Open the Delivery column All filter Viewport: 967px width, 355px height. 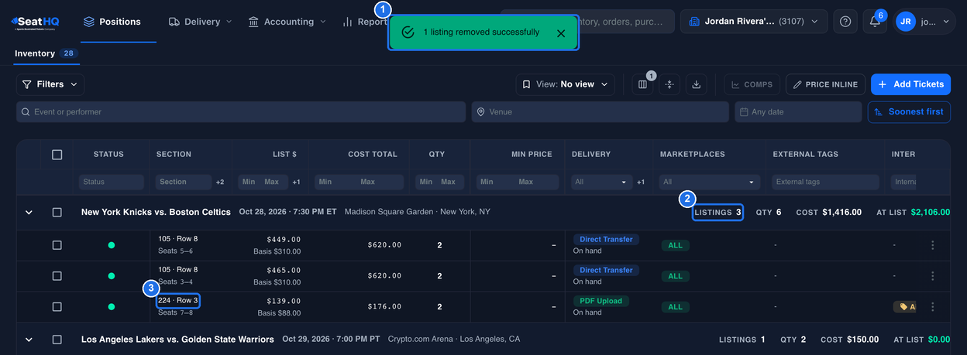601,182
